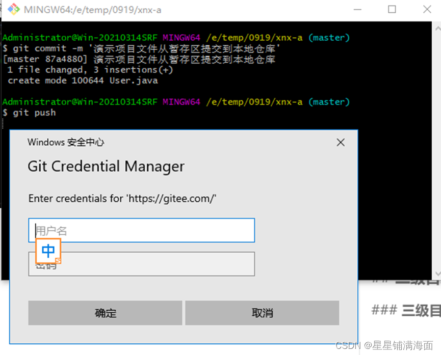Close the Git Credential Manager dialog
The image size is (441, 355).
[341, 143]
